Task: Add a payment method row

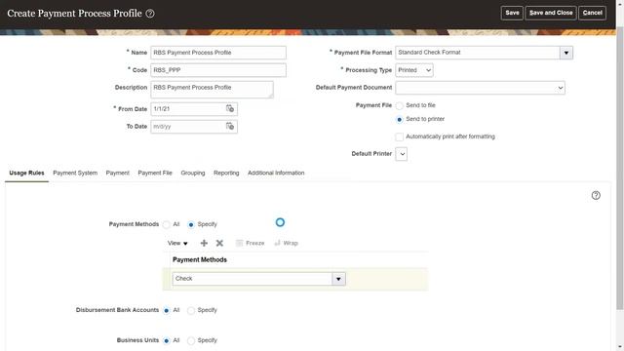Action: click(x=204, y=243)
